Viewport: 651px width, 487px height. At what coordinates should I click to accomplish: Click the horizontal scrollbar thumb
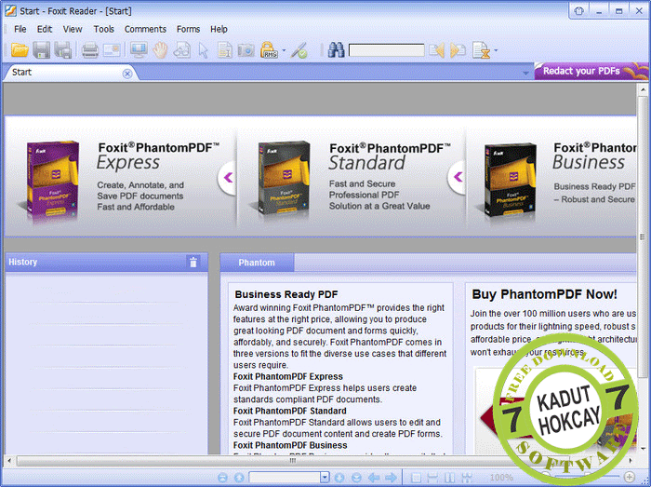293,460
